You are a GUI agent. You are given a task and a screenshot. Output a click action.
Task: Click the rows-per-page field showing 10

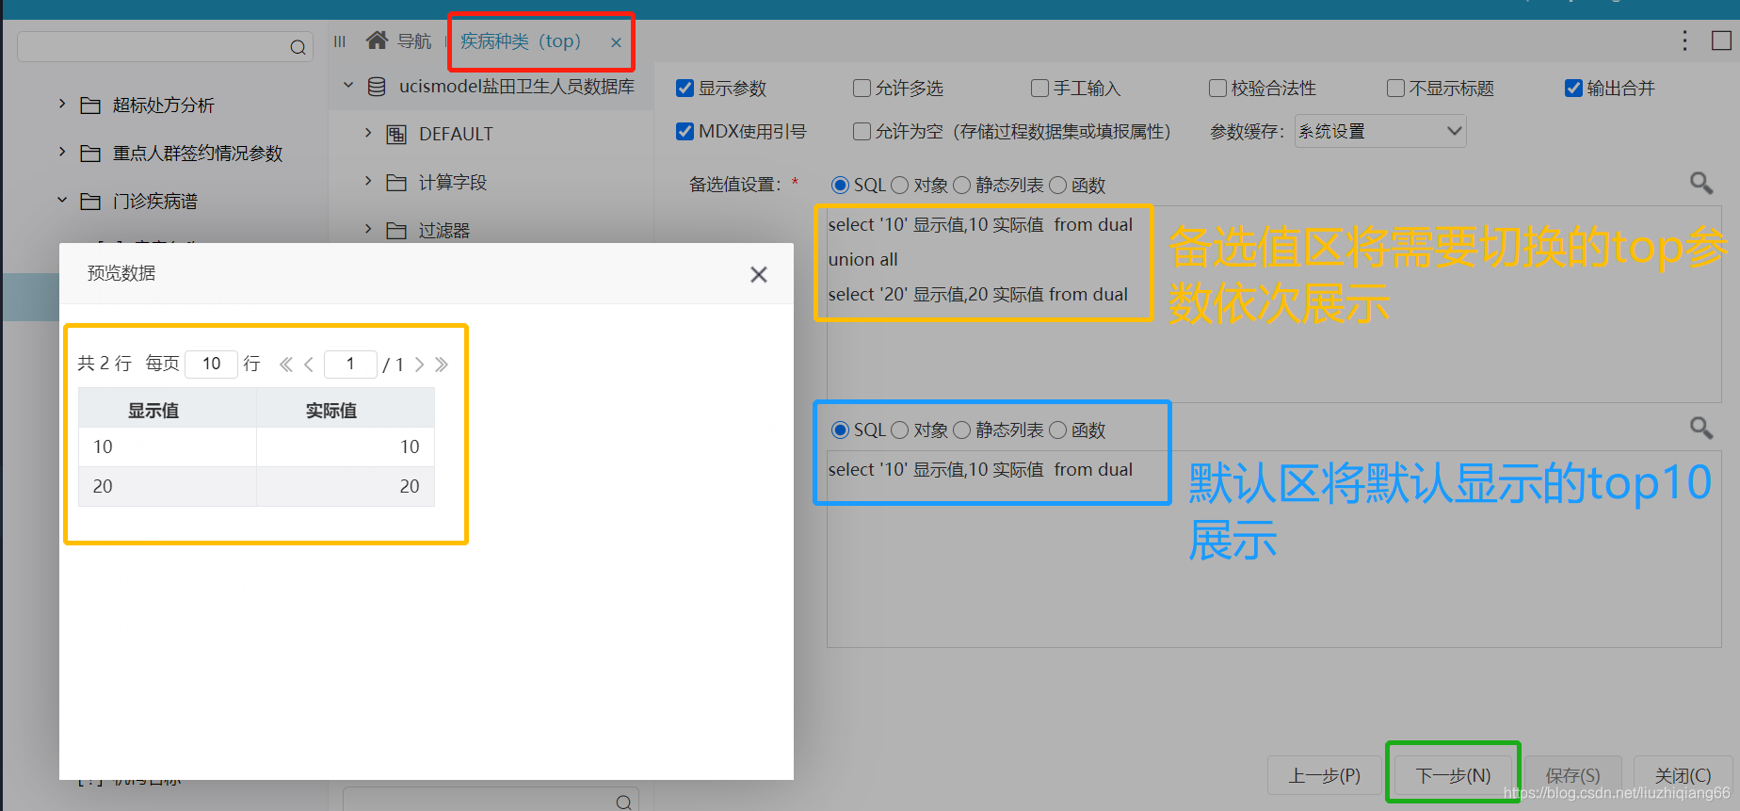(211, 364)
